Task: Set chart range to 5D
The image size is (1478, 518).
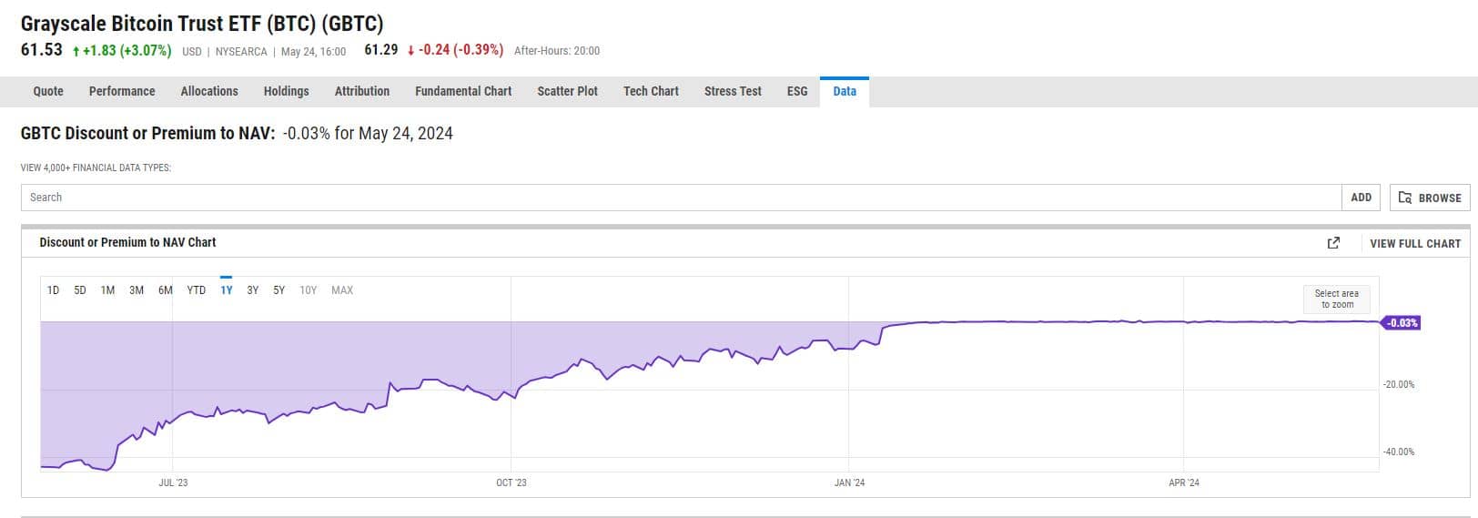Action: [80, 290]
